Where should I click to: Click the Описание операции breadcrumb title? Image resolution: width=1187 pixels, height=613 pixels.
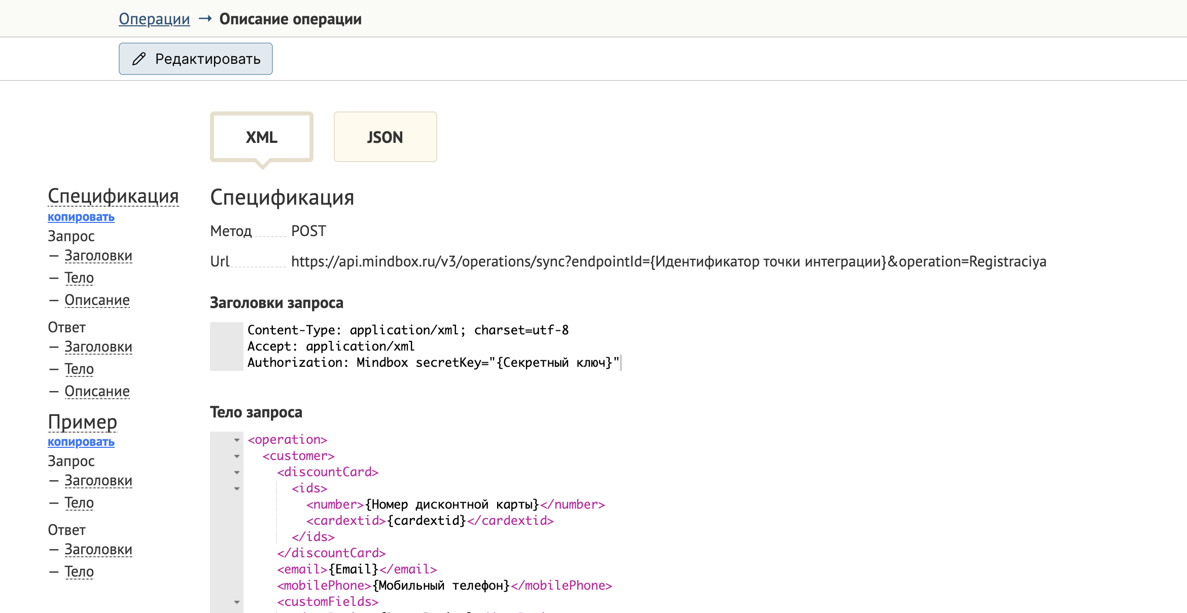(x=290, y=19)
